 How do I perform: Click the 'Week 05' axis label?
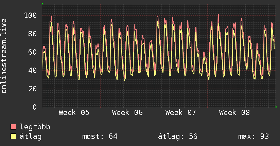pos(74,113)
